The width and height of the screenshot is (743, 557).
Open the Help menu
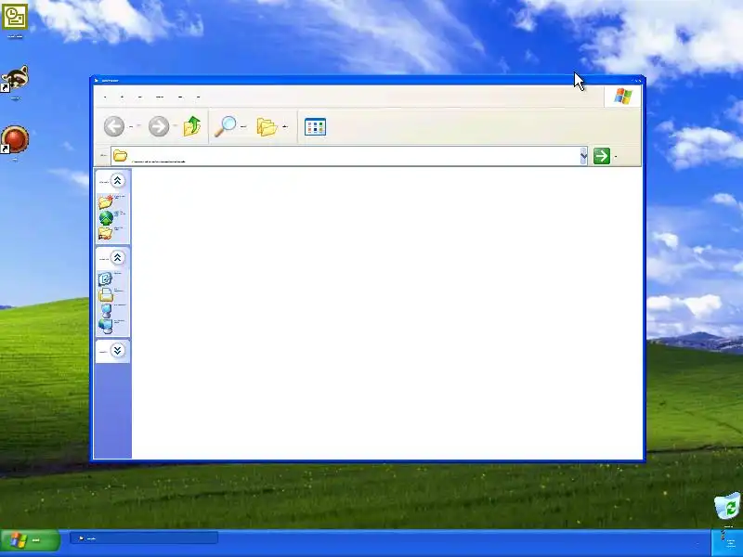(x=198, y=97)
